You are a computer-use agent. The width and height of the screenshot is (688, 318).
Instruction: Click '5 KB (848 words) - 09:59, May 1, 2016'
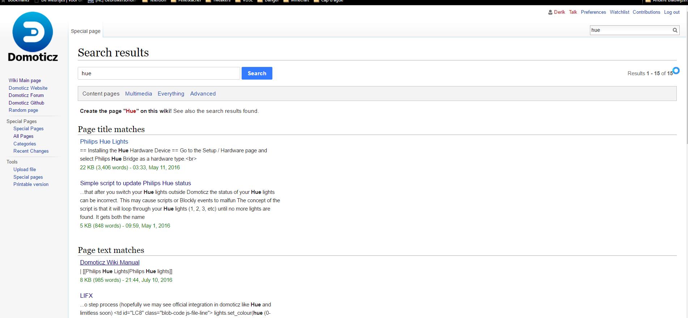(x=125, y=226)
